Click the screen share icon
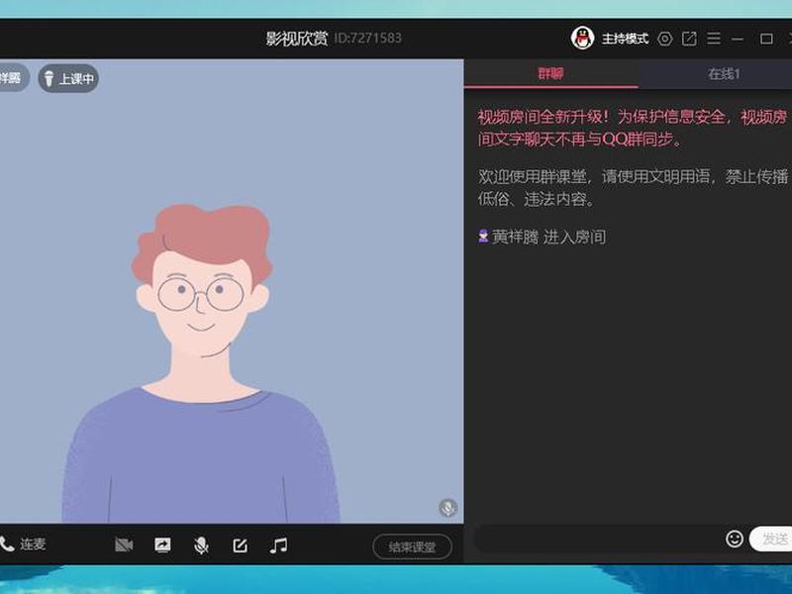 click(x=162, y=545)
